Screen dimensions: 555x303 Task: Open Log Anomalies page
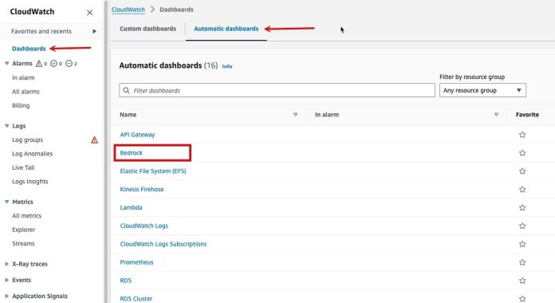point(33,154)
